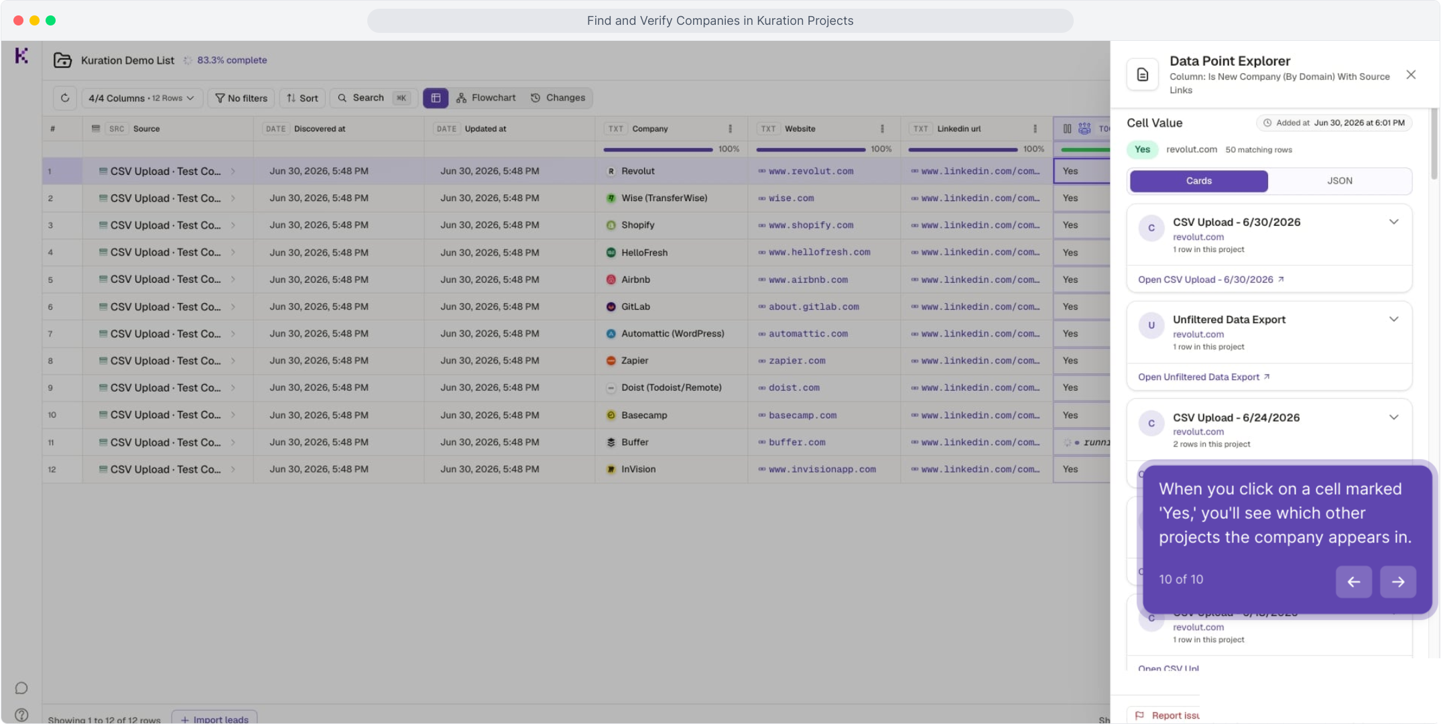The height and width of the screenshot is (724, 1441).
Task: Click the document icon in Data Point Explorer
Action: pyautogui.click(x=1143, y=74)
